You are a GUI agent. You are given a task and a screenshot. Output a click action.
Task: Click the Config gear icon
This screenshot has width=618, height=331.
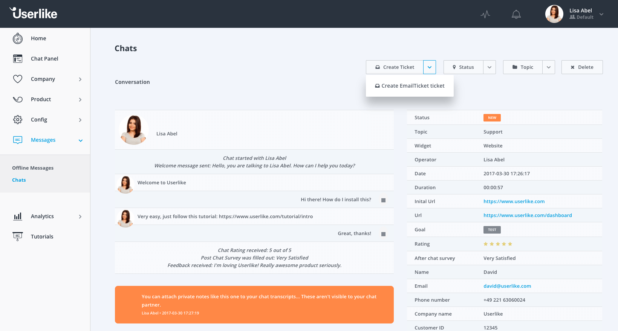(x=18, y=120)
